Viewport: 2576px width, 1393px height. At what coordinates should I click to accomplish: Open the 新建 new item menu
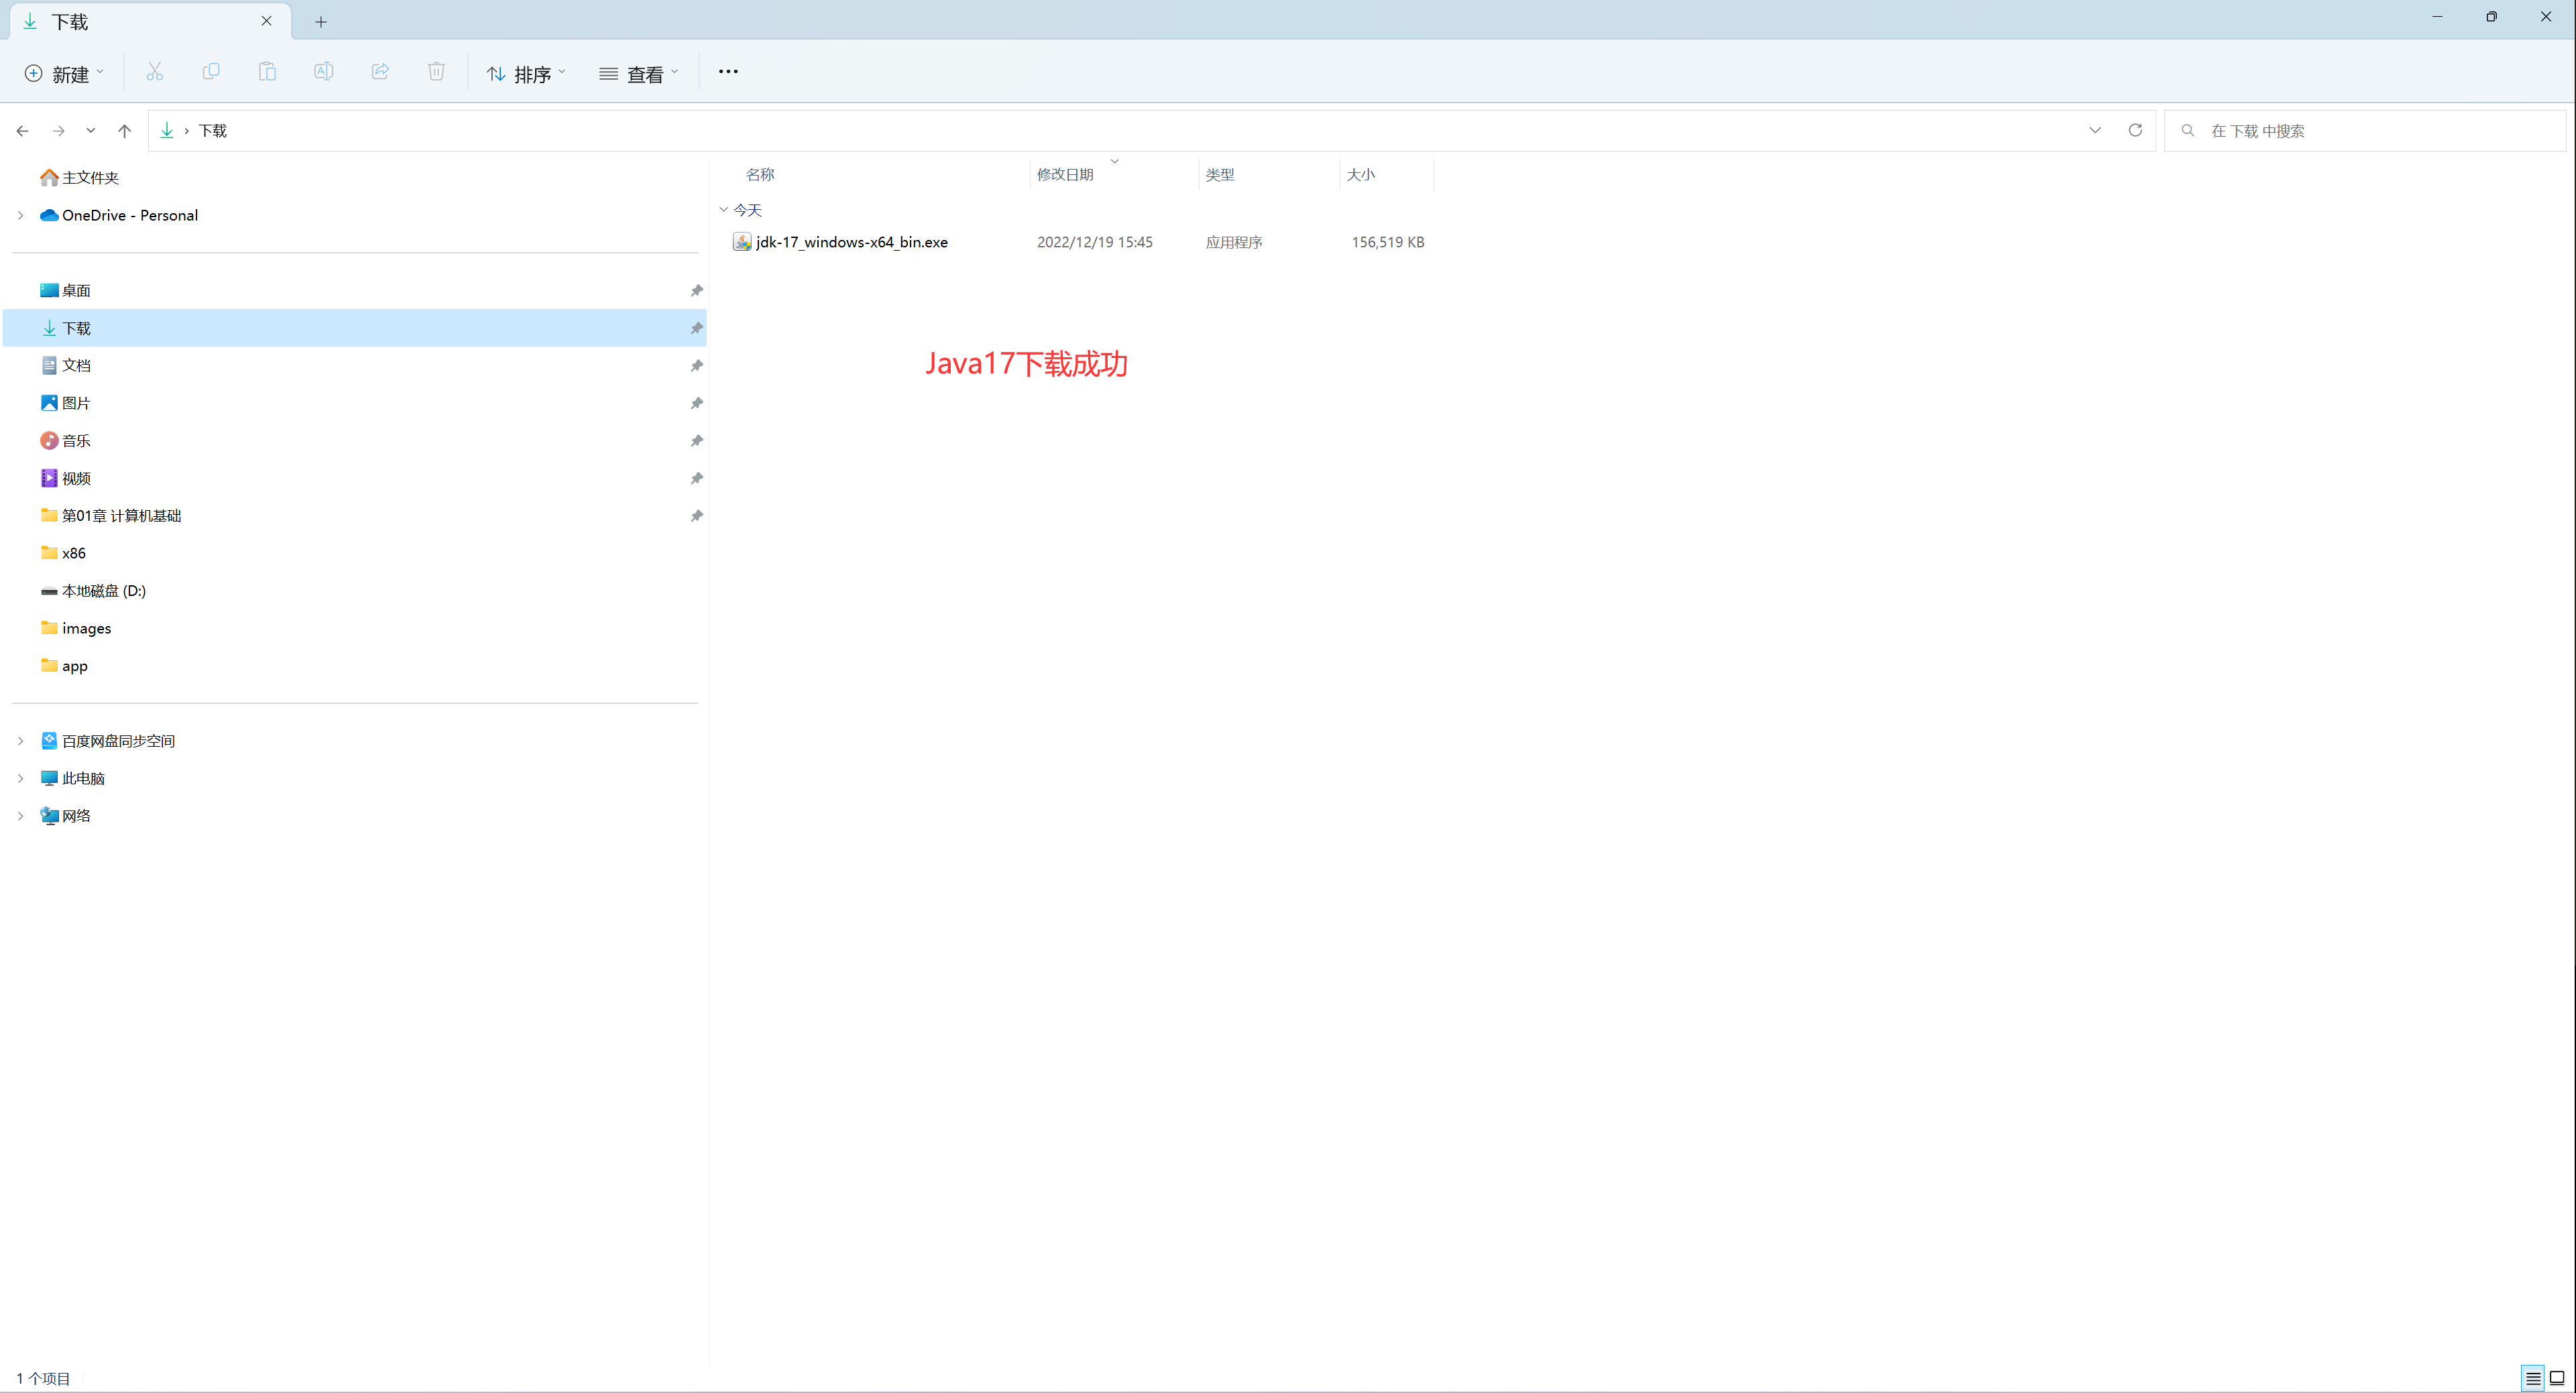click(x=64, y=74)
